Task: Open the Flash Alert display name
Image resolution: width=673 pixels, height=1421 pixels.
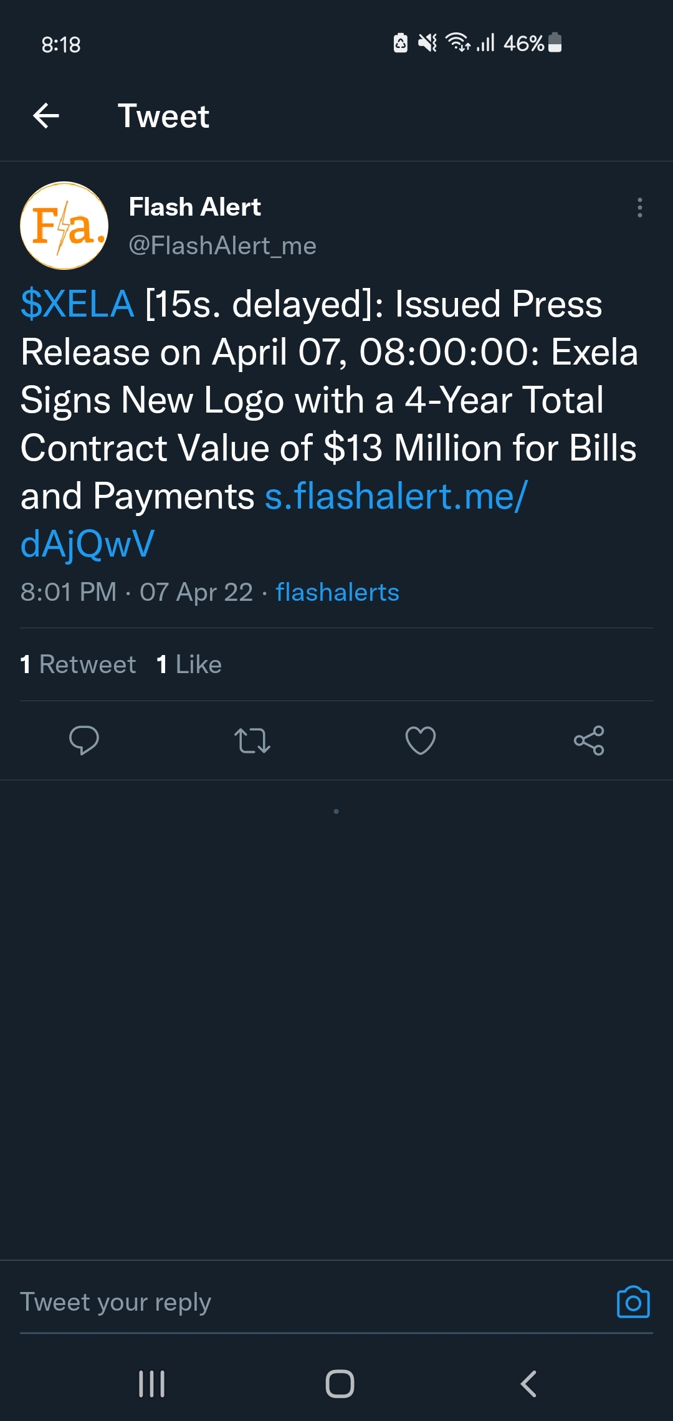Action: point(194,207)
